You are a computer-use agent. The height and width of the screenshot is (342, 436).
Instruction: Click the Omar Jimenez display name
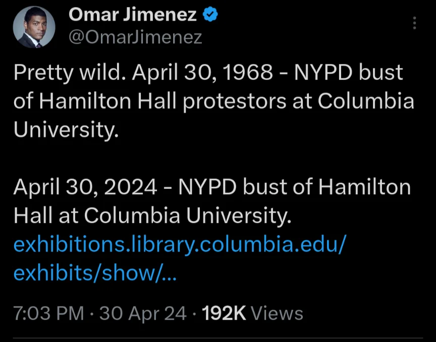tap(132, 16)
